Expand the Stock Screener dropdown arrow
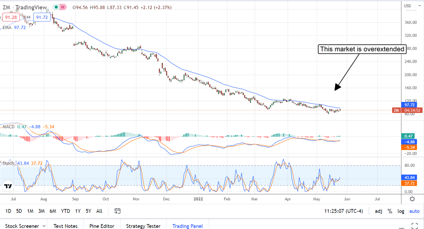The width and height of the screenshot is (424, 229). 44,226
